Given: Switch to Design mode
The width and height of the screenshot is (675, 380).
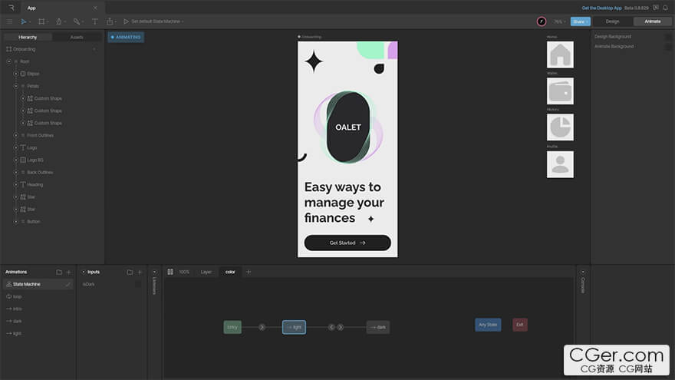Looking at the screenshot, I should point(612,21).
